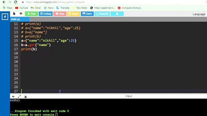
Task: Click the dictionary definition on line 15
Action: click(x=49, y=41)
